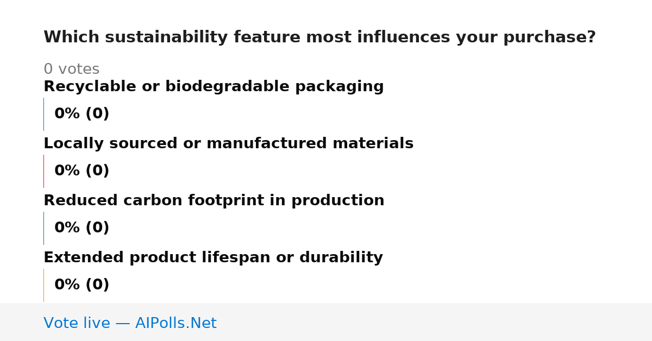Click the 0 votes total counter
652x341 pixels.
click(71, 70)
